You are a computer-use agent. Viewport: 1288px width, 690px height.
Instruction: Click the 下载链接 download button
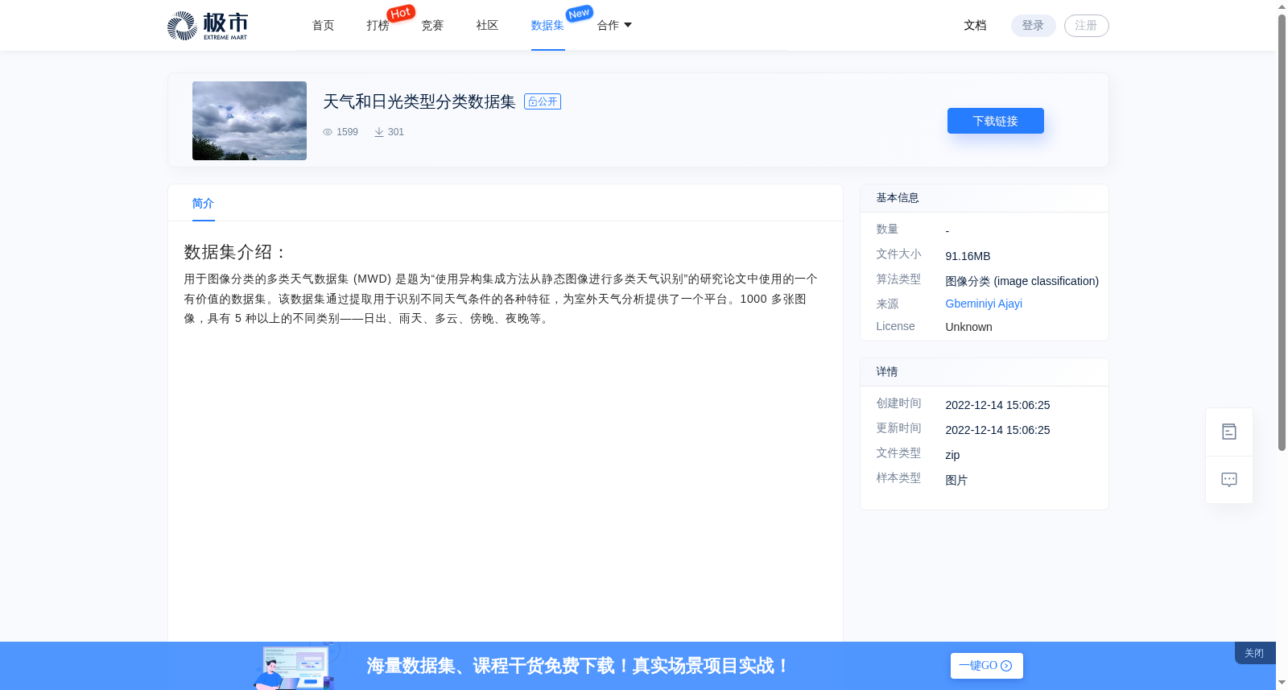[x=996, y=121]
